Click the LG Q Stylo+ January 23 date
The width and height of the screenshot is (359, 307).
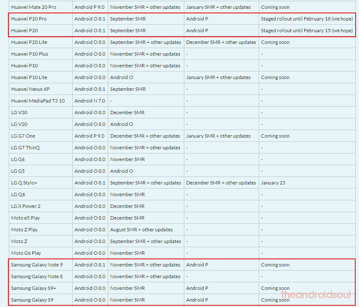pos(273,183)
